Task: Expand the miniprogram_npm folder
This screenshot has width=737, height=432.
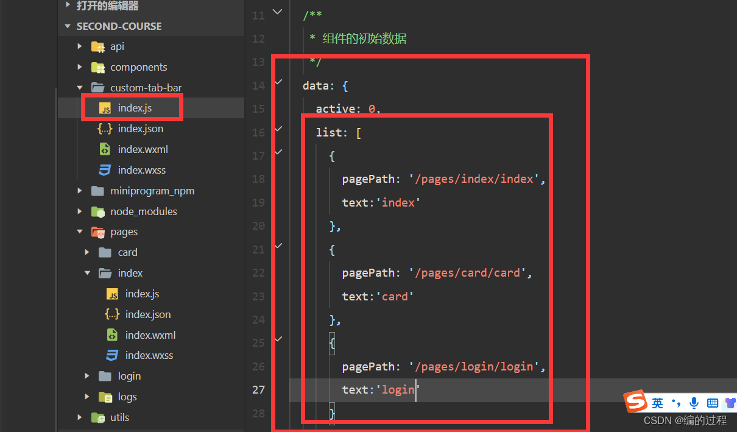Action: tap(80, 191)
